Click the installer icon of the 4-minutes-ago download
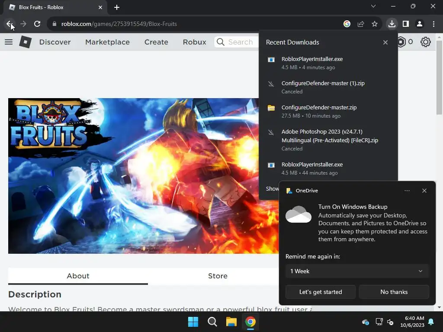The height and width of the screenshot is (332, 443). click(x=271, y=60)
